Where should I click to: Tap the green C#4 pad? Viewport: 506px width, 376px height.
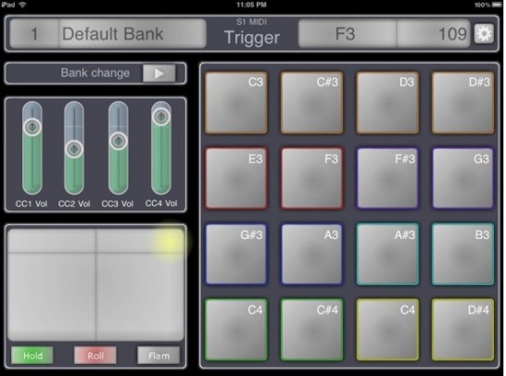(311, 330)
